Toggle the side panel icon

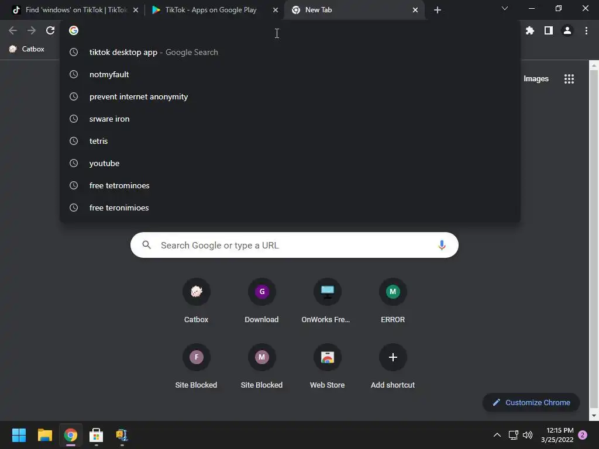click(x=549, y=30)
